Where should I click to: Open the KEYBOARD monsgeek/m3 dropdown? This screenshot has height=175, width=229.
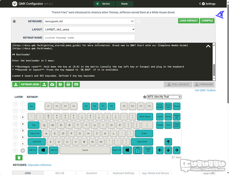(x=89, y=21)
